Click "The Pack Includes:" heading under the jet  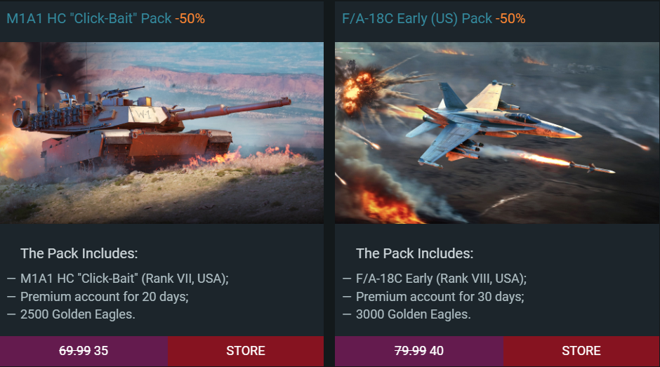(414, 253)
